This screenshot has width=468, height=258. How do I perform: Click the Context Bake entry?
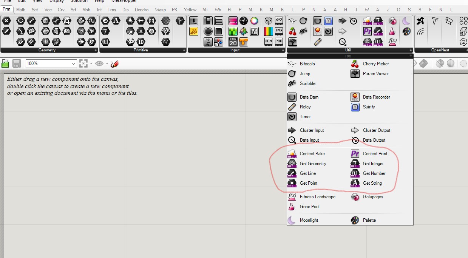click(312, 153)
